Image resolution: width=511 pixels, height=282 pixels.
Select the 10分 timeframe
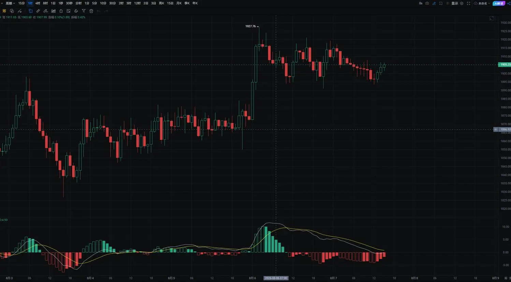pos(103,3)
